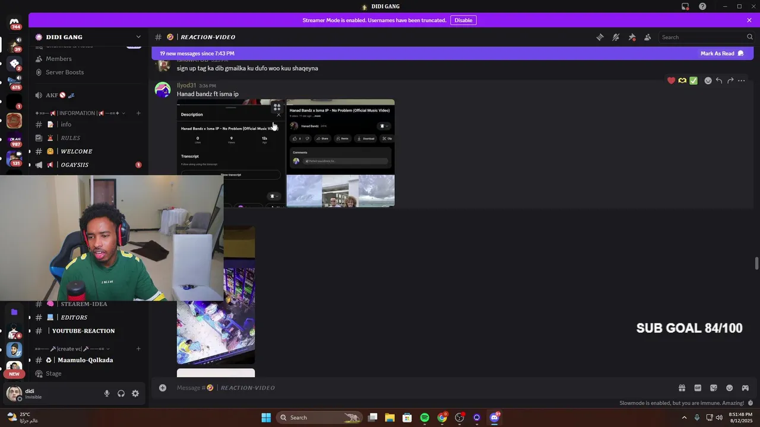The height and width of the screenshot is (427, 760).
Task: Expand DIDI GANG server dropdown menu
Action: tap(138, 37)
